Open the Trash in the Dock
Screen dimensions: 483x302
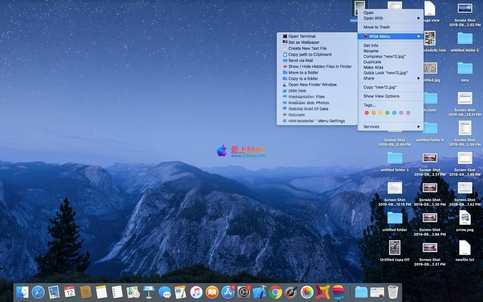point(393,292)
